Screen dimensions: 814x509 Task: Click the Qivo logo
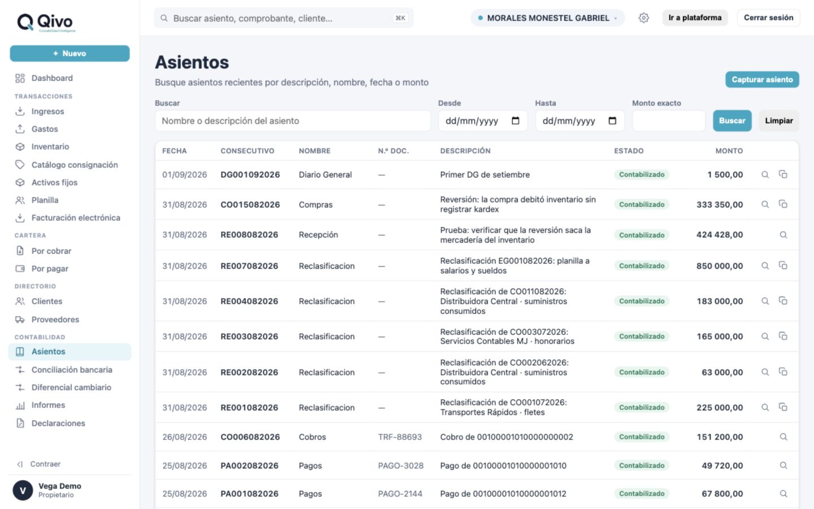46,22
